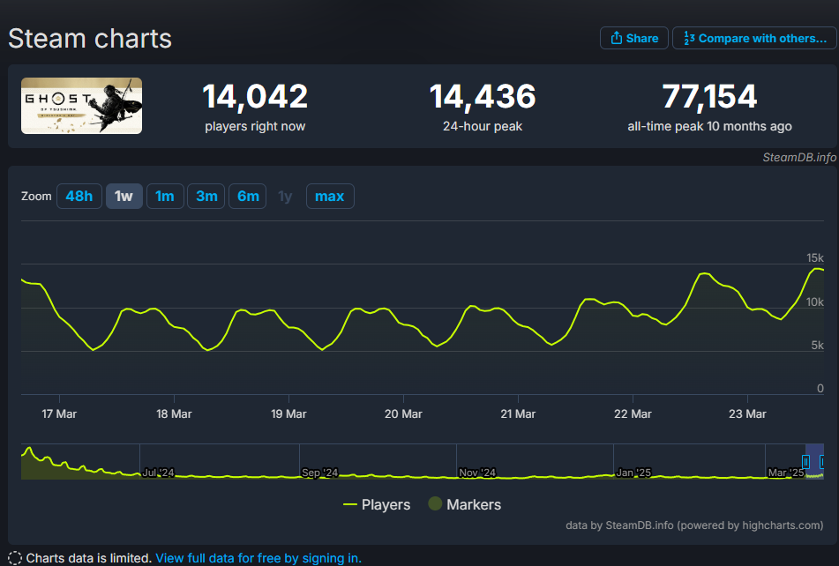Viewport: 839px width, 566px height.
Task: Click the 17 Mar axis label
Action: 59,413
